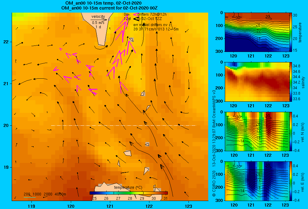Click the subtitle 'OM_an00 10-15m current for 02-Oct-2020 00Z'
The height and width of the screenshot is (209, 308).
(109, 8)
